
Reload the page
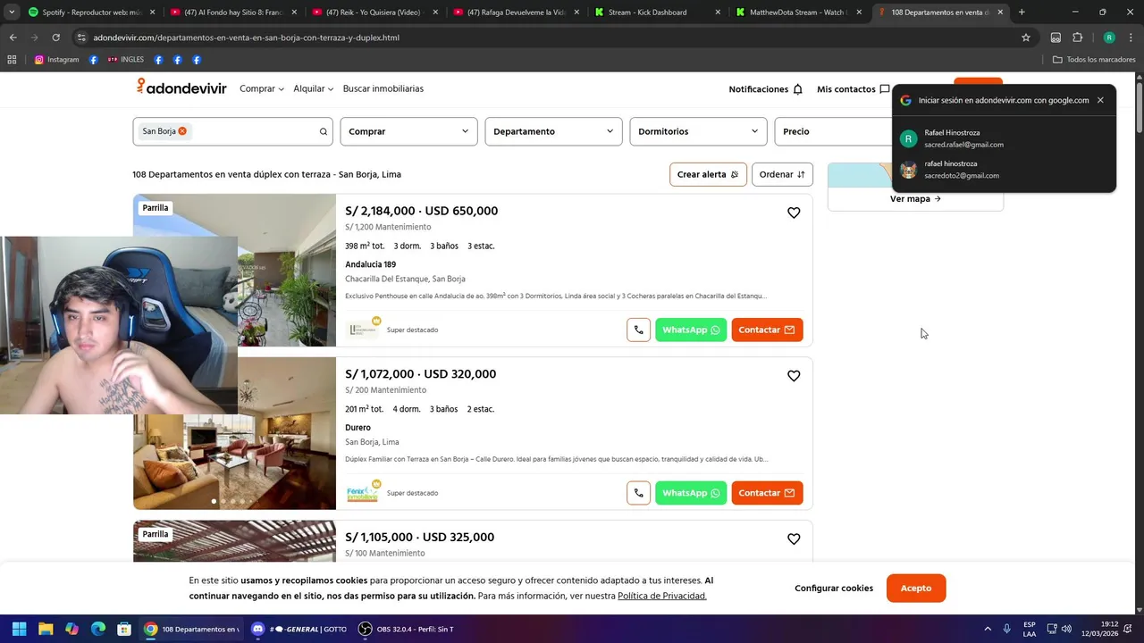point(55,38)
